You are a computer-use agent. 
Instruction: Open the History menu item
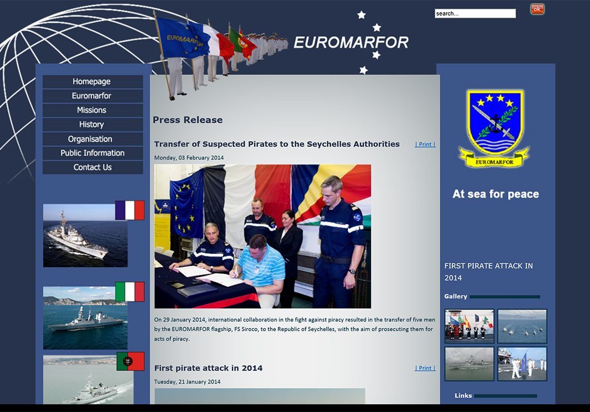(92, 125)
